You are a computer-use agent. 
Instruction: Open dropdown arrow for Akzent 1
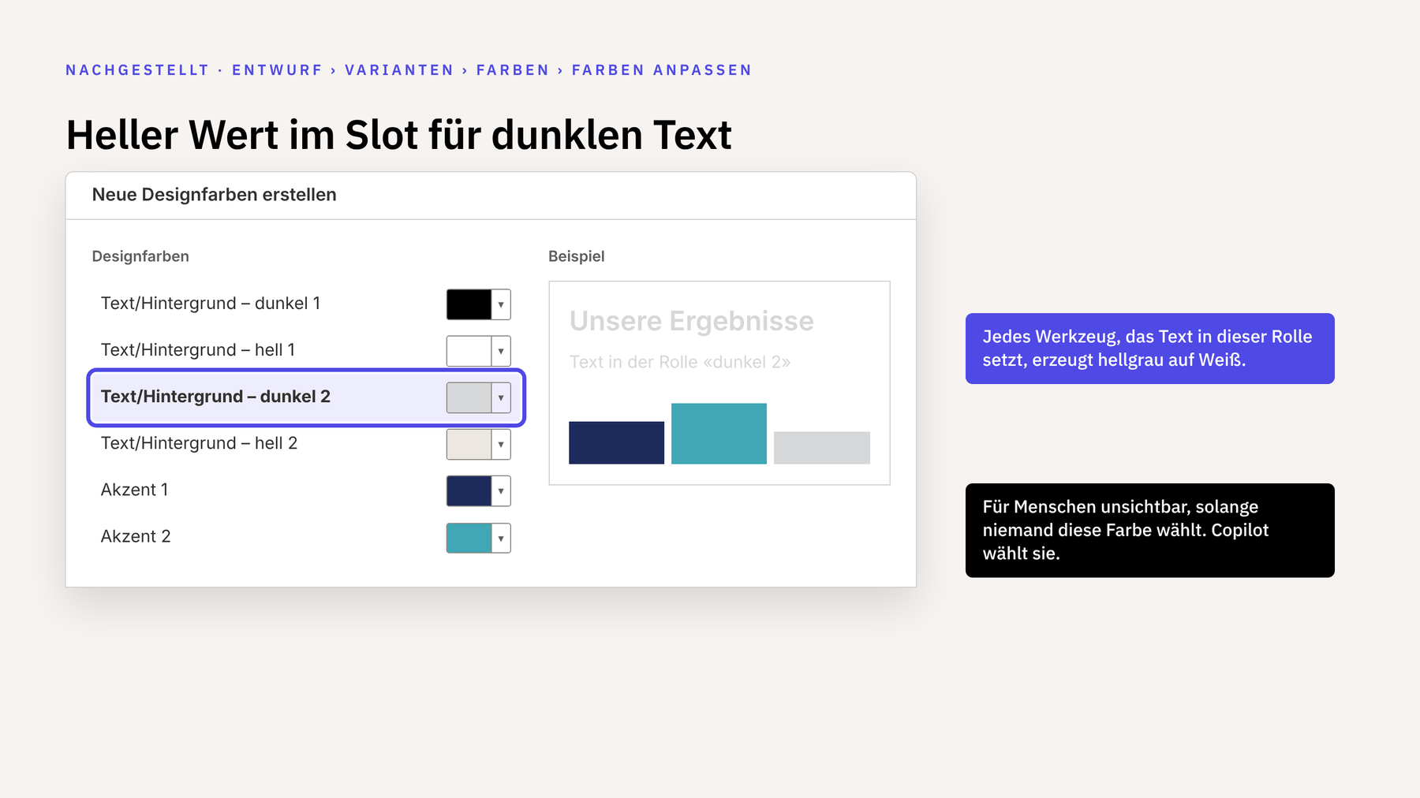pyautogui.click(x=501, y=490)
